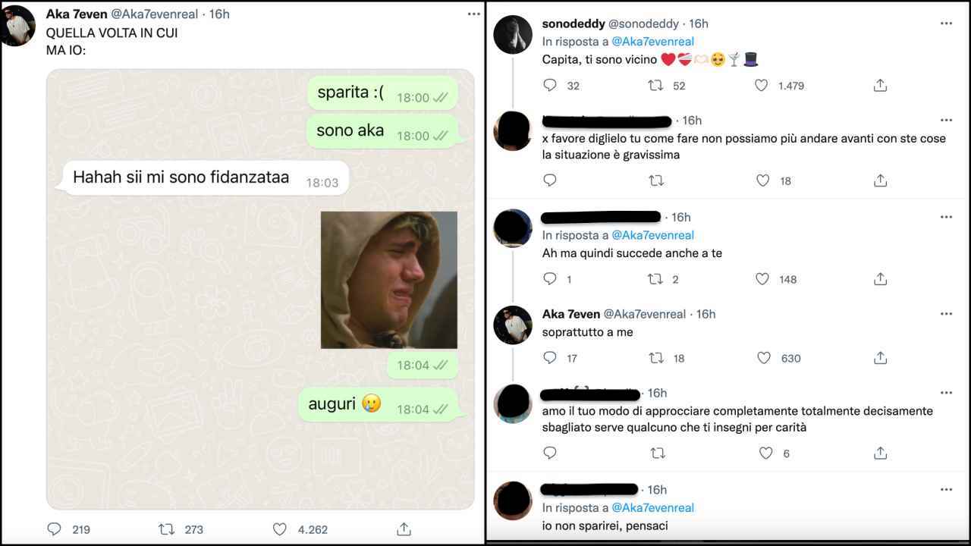This screenshot has height=546, width=971.
Task: Retweet the 'soprattutto a me' reply
Action: pyautogui.click(x=657, y=357)
